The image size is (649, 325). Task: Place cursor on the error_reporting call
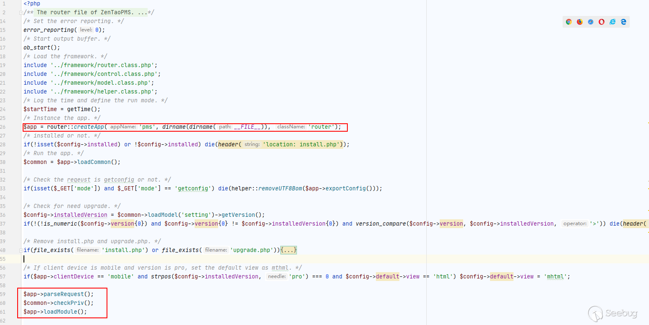(49, 30)
